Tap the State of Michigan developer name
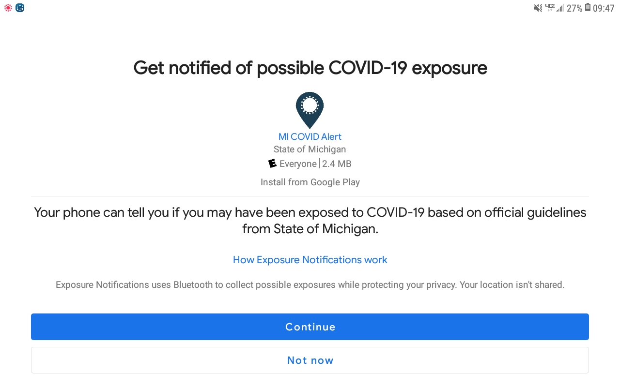 click(310, 149)
